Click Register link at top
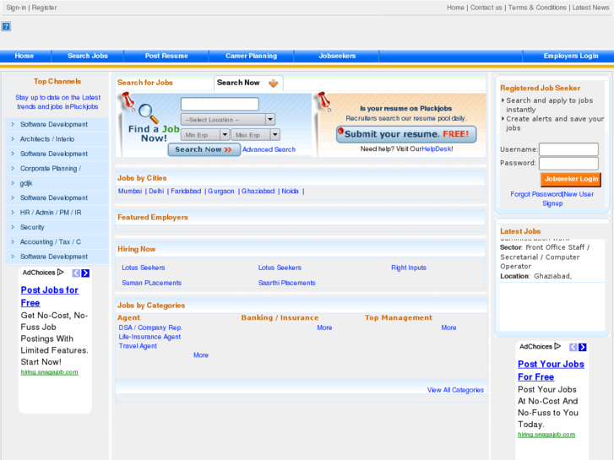The image size is (614, 460). 44,8
